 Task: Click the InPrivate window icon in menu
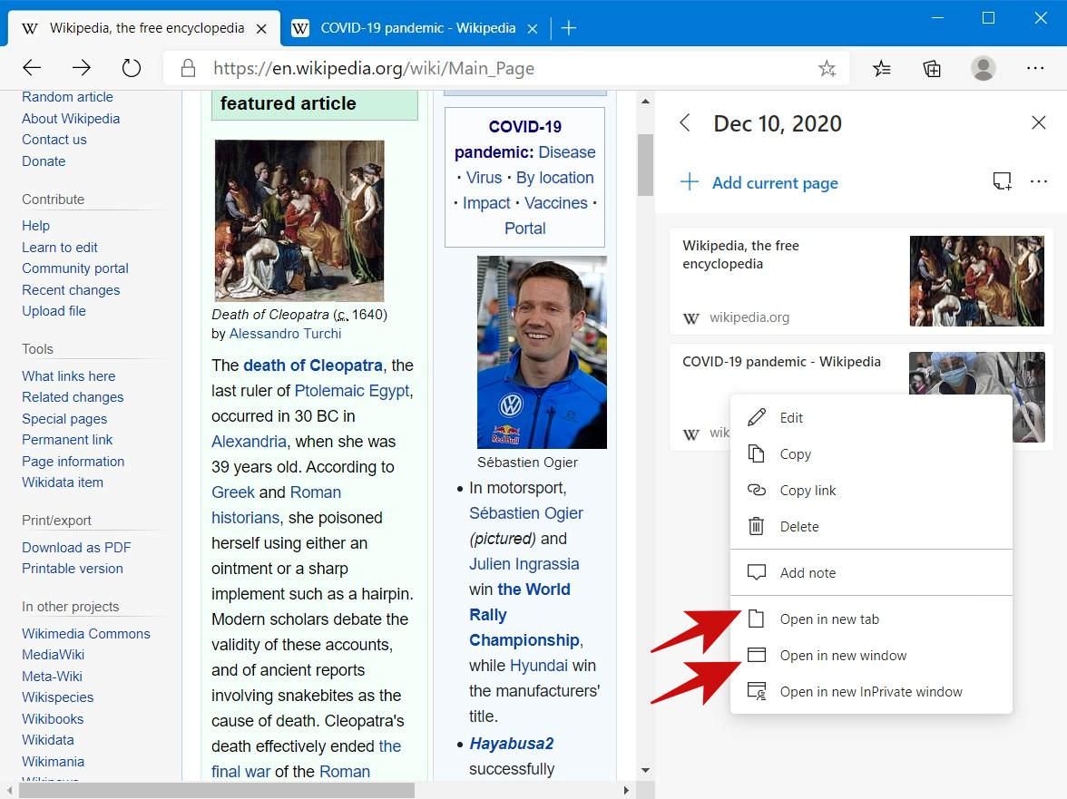coord(756,692)
